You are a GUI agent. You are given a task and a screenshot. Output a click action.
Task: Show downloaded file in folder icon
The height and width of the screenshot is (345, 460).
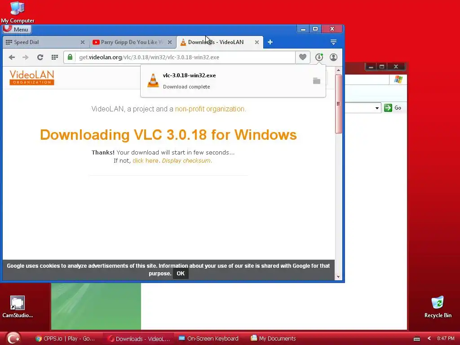[x=317, y=81]
